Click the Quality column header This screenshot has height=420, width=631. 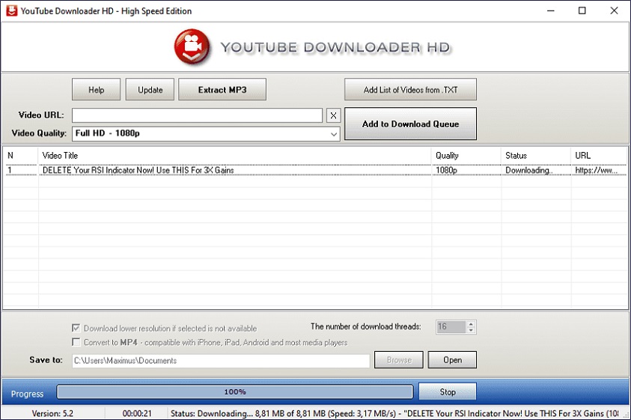[x=466, y=156]
